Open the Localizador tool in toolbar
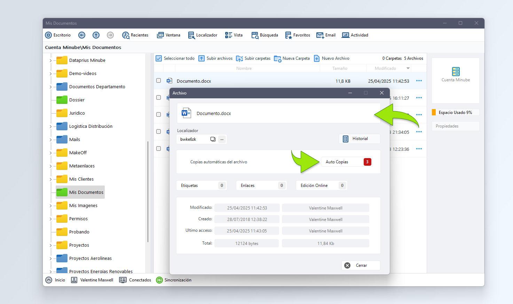The image size is (513, 304). pyautogui.click(x=191, y=35)
